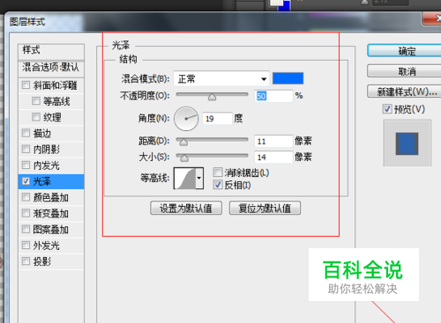Image resolution: width=441 pixels, height=323 pixels.
Task: Enable the 颜色叠加 style checkbox
Action: coord(26,197)
